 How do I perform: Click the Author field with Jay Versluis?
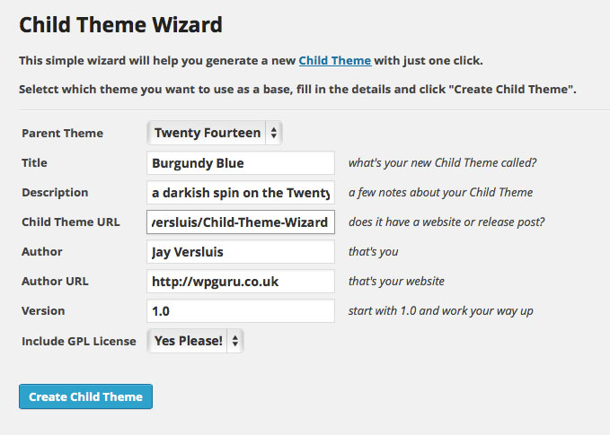[240, 252]
